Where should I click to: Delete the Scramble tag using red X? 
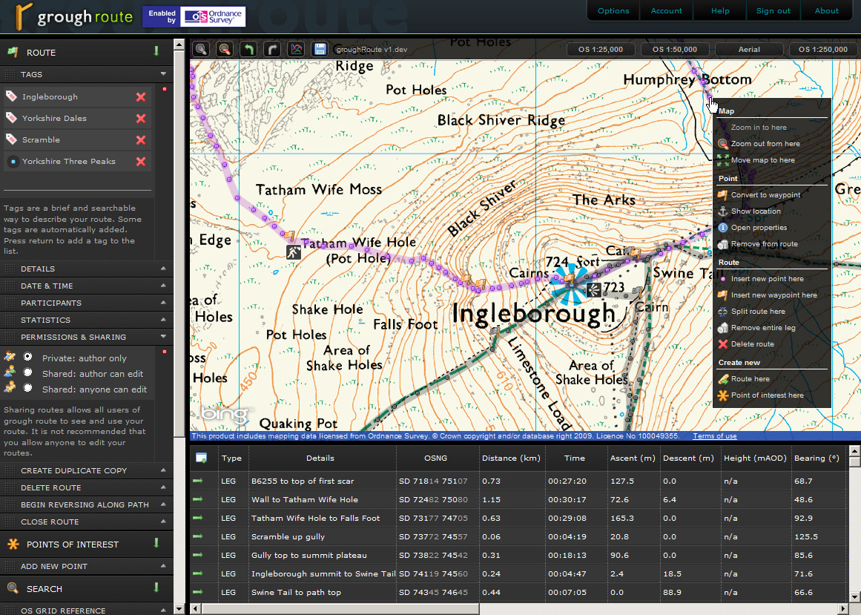(140, 140)
